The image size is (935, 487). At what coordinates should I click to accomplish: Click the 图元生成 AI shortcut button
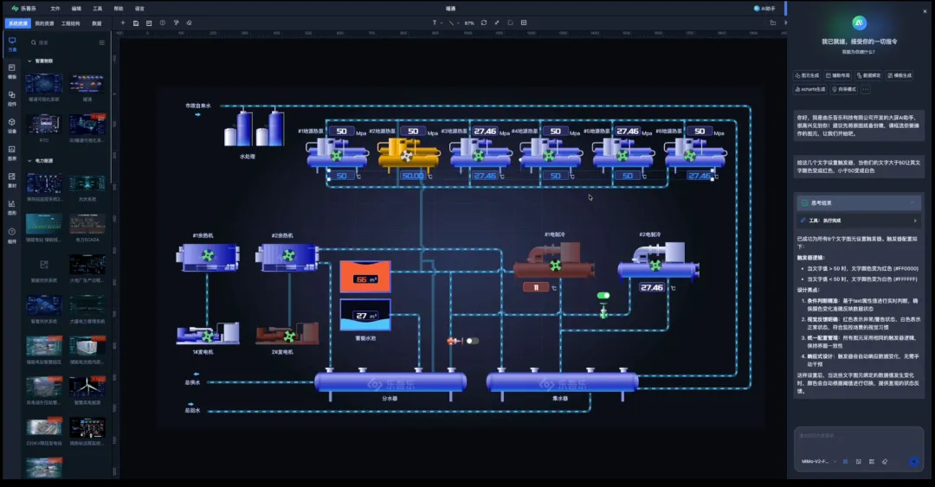[x=808, y=76]
